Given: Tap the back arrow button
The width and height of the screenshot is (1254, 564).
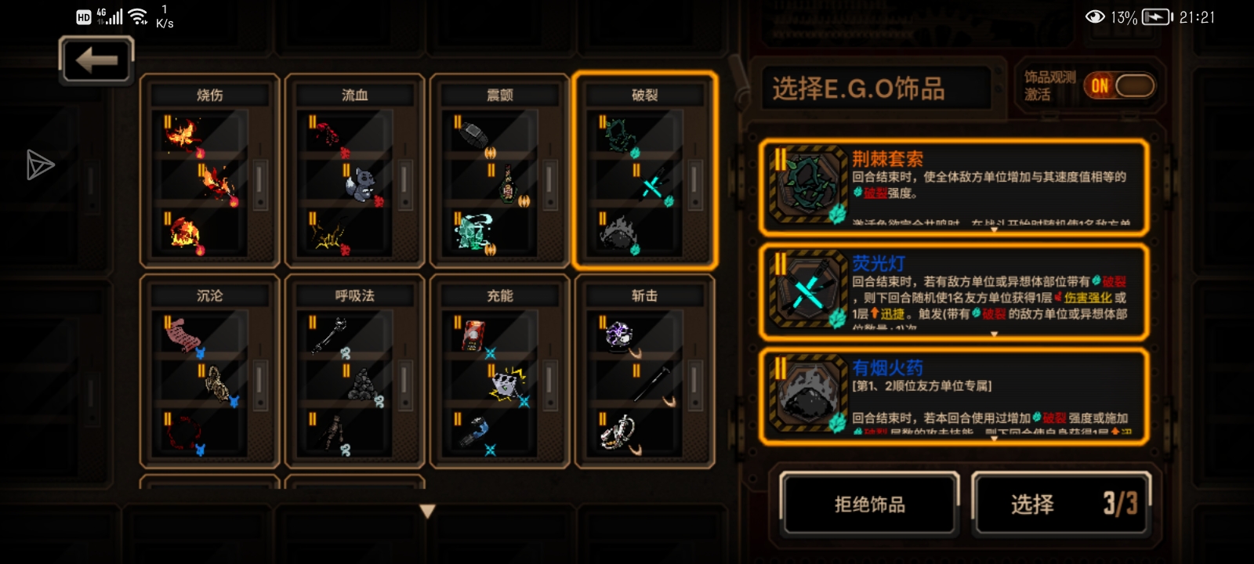Looking at the screenshot, I should point(96,60).
